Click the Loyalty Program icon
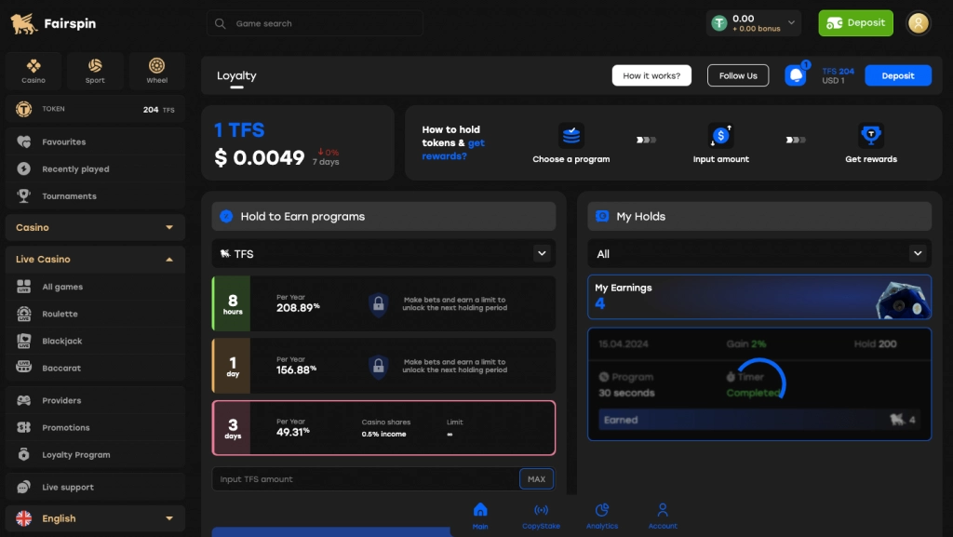This screenshot has width=953, height=537. click(23, 454)
